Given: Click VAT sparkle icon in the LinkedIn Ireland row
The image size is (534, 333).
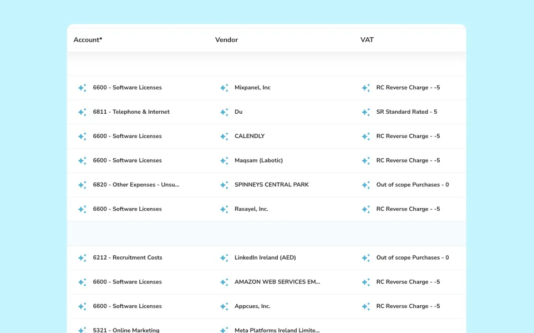Looking at the screenshot, I should 366,258.
